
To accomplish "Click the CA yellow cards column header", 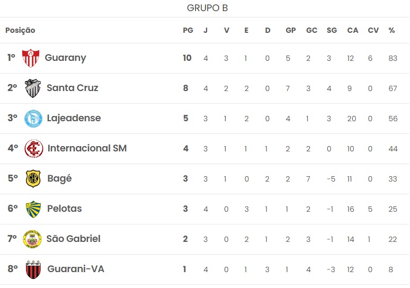I will tap(352, 30).
